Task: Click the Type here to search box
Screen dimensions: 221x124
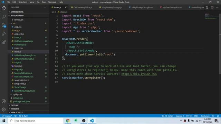Action: (36, 121)
